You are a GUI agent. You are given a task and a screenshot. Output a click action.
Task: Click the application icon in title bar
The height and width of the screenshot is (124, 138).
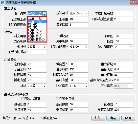click(2, 3)
